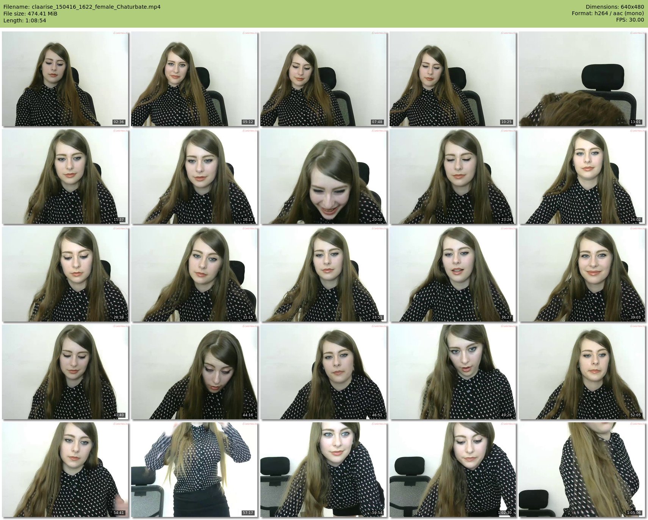Click the 'Length: 1:08:54' text
Viewport: 648px width, 520px height.
pos(25,20)
